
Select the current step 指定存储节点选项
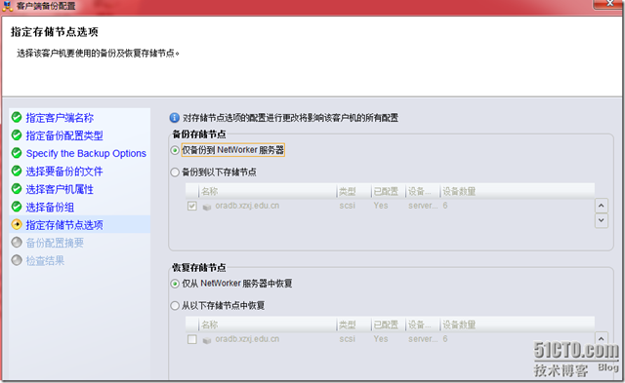pyautogui.click(x=64, y=225)
